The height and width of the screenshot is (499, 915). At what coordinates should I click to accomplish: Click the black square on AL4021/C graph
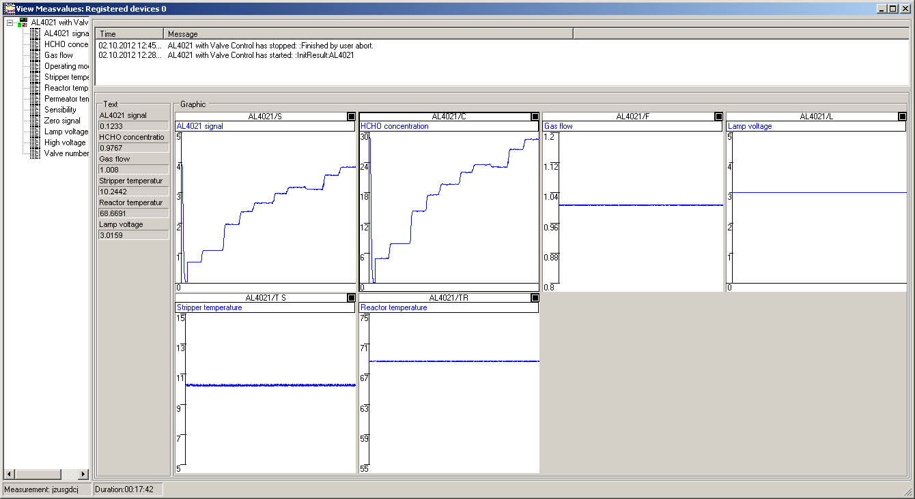click(x=535, y=117)
